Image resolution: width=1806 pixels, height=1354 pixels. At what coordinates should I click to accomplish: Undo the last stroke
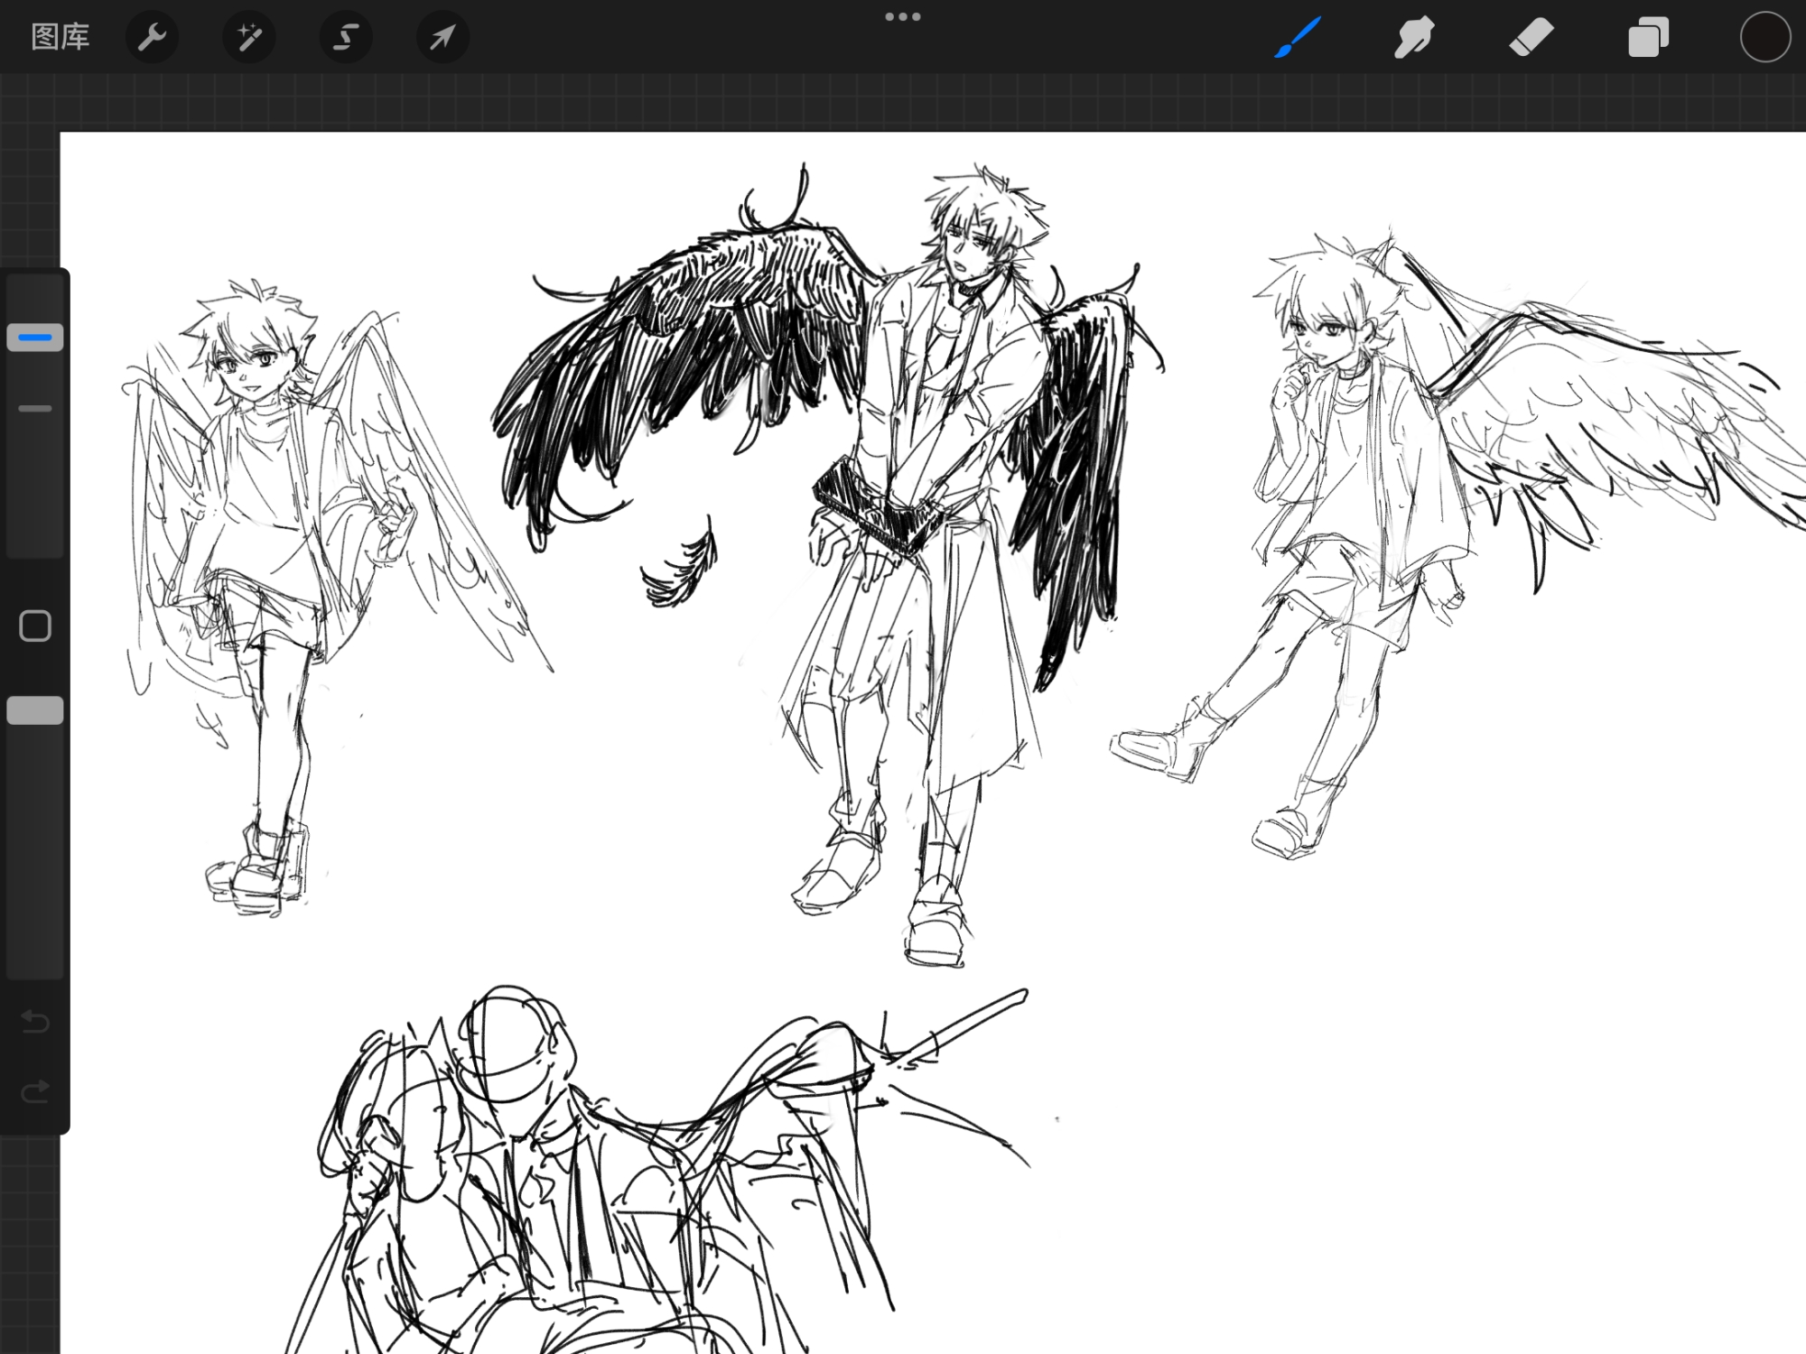pos(35,1021)
